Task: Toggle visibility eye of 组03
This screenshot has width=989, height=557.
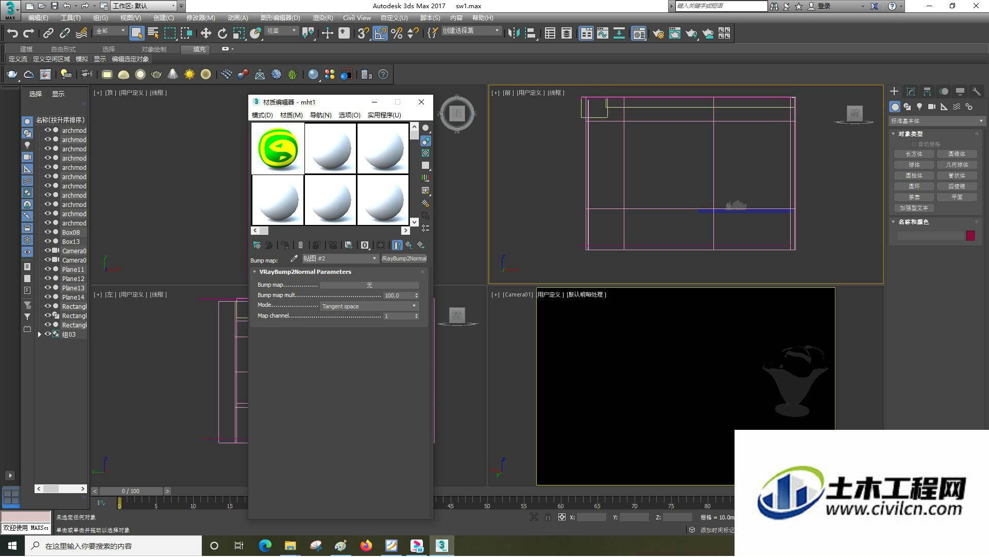Action: 48,335
